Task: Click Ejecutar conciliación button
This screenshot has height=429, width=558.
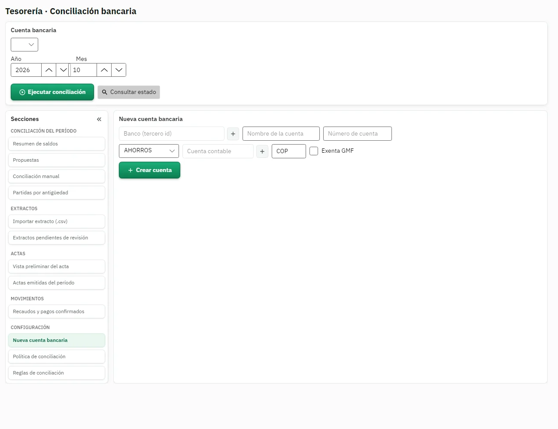Action: pyautogui.click(x=52, y=92)
